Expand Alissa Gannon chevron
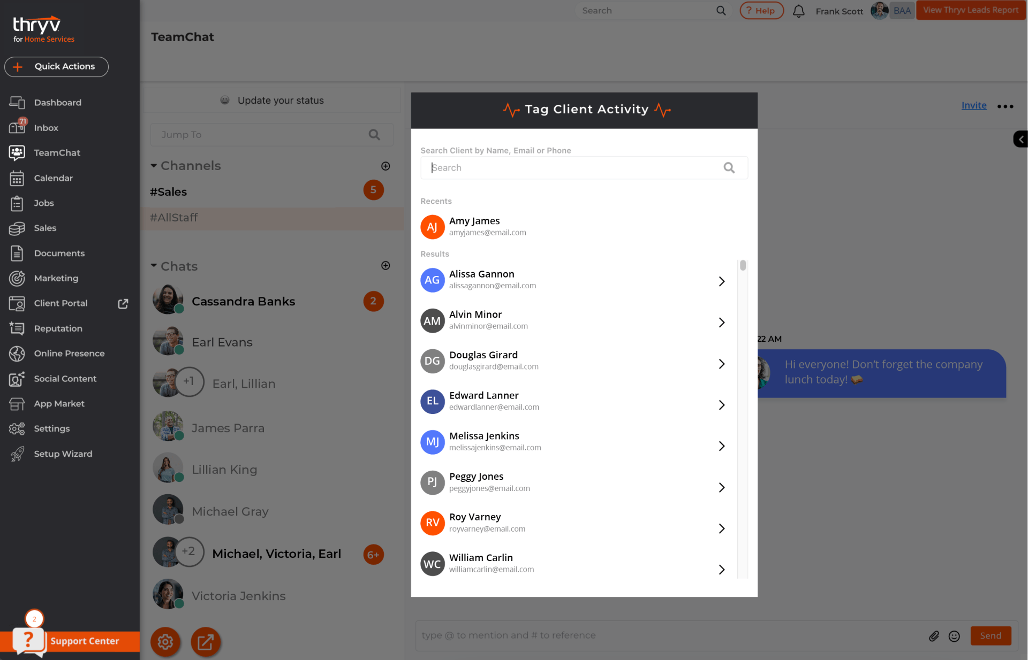The image size is (1028, 660). click(722, 281)
